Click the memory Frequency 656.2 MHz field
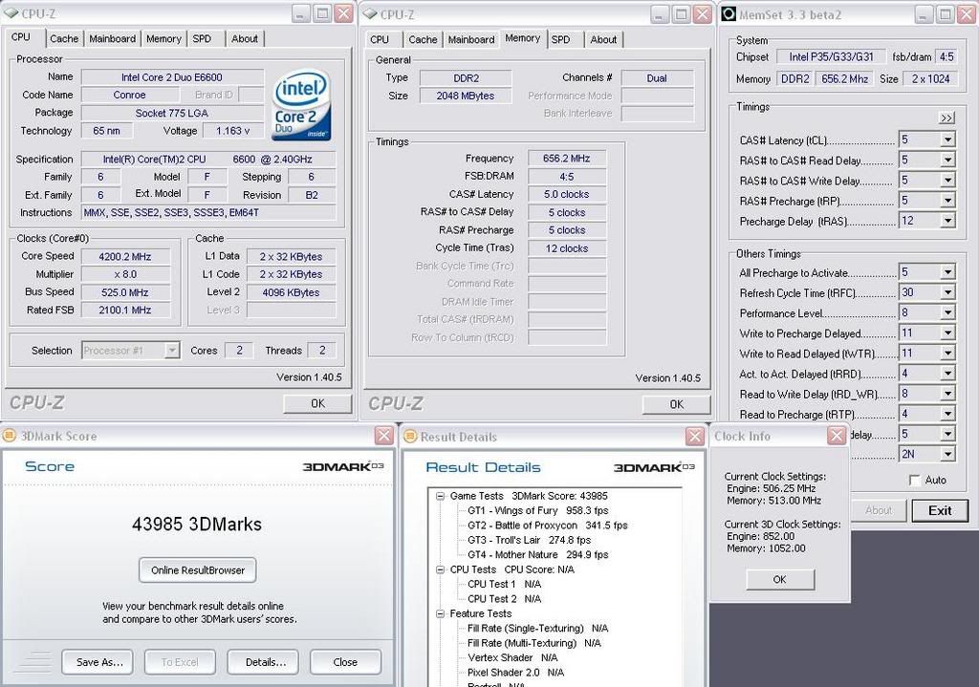 [566, 159]
